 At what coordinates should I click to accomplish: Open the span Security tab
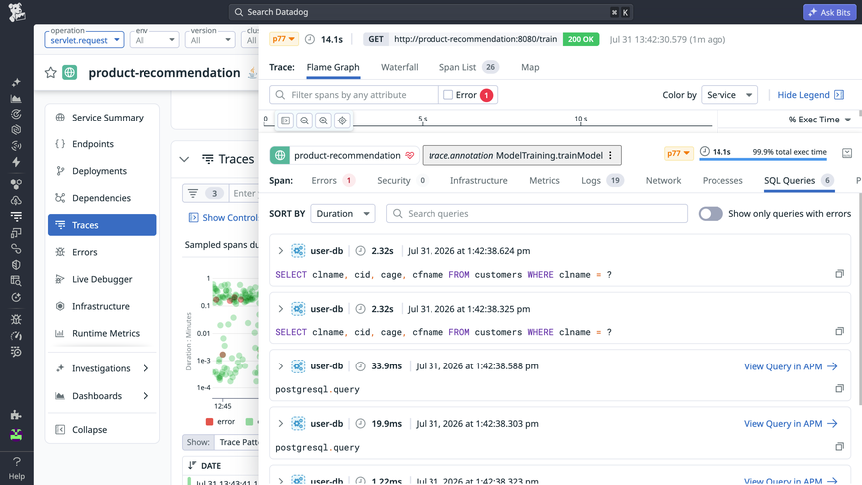402,180
